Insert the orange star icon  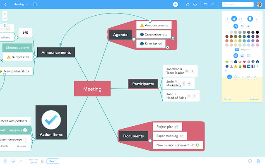point(240,62)
